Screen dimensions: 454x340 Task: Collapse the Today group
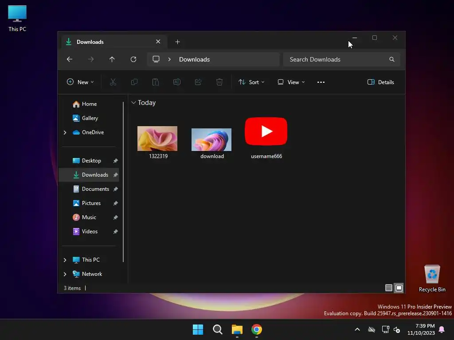tap(133, 103)
